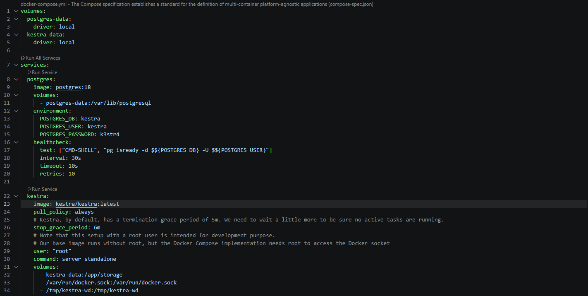Viewport: 588px width, 296px height.
Task: Click the docker-compose.yml description header text
Action: pos(197,4)
